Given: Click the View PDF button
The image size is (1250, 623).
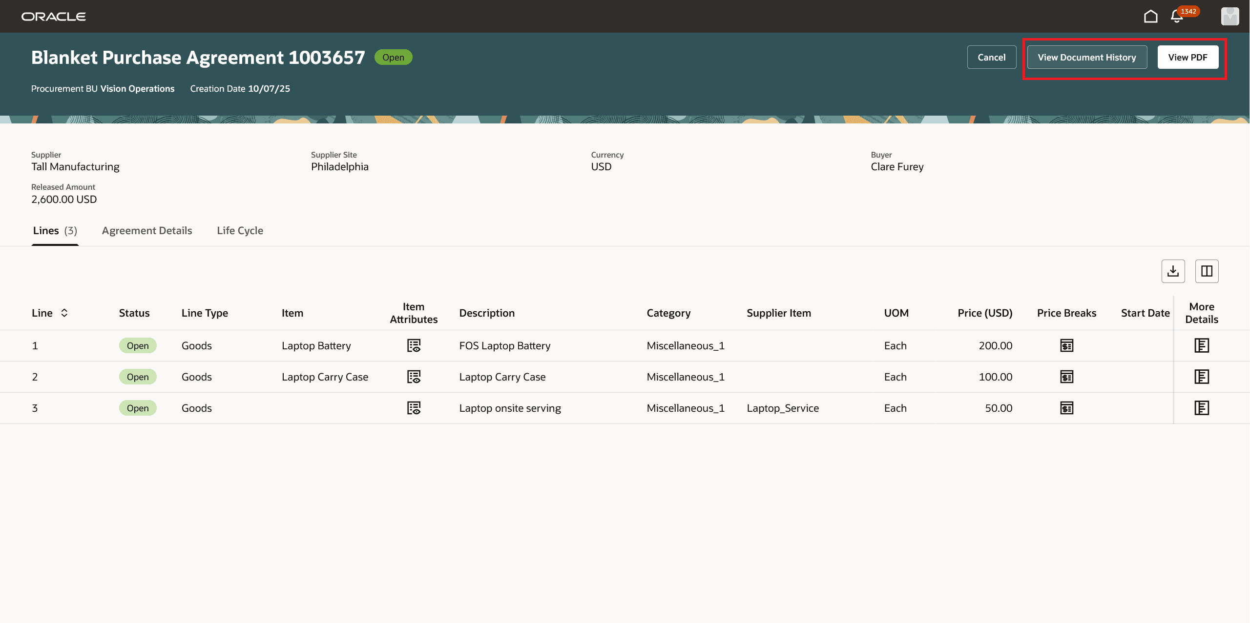Looking at the screenshot, I should tap(1187, 58).
